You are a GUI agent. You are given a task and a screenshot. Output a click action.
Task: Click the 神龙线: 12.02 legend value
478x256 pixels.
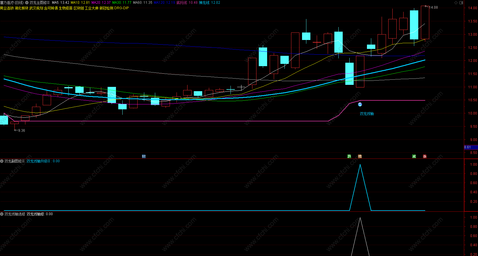click(x=209, y=3)
